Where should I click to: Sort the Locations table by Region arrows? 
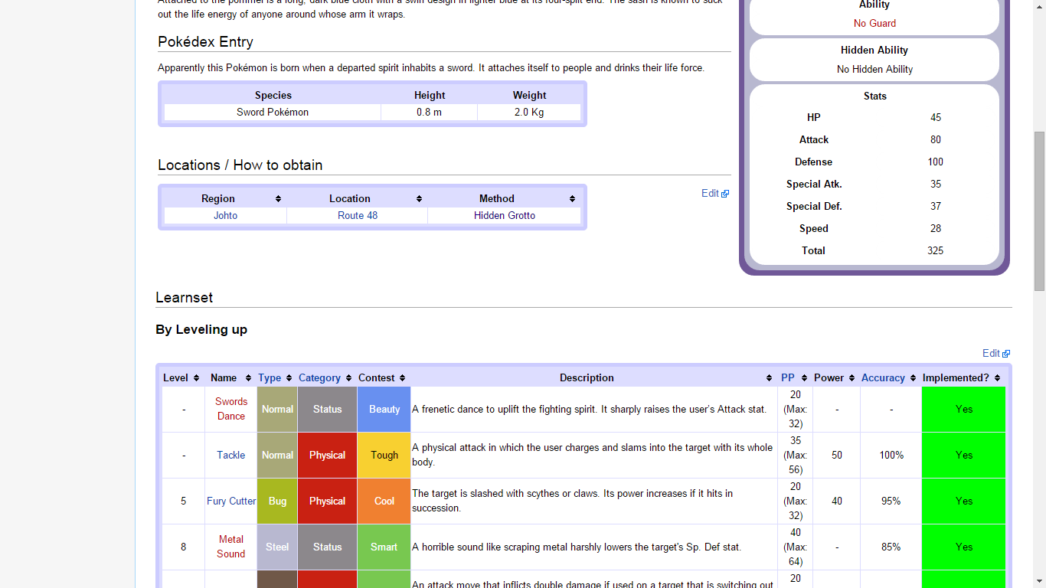coord(278,199)
